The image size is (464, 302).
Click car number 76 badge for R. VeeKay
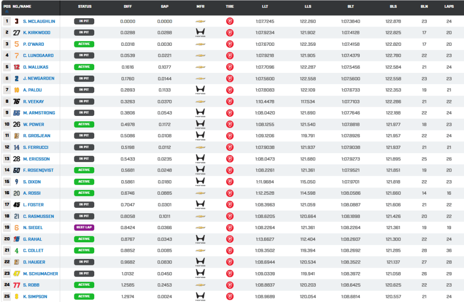17,101
